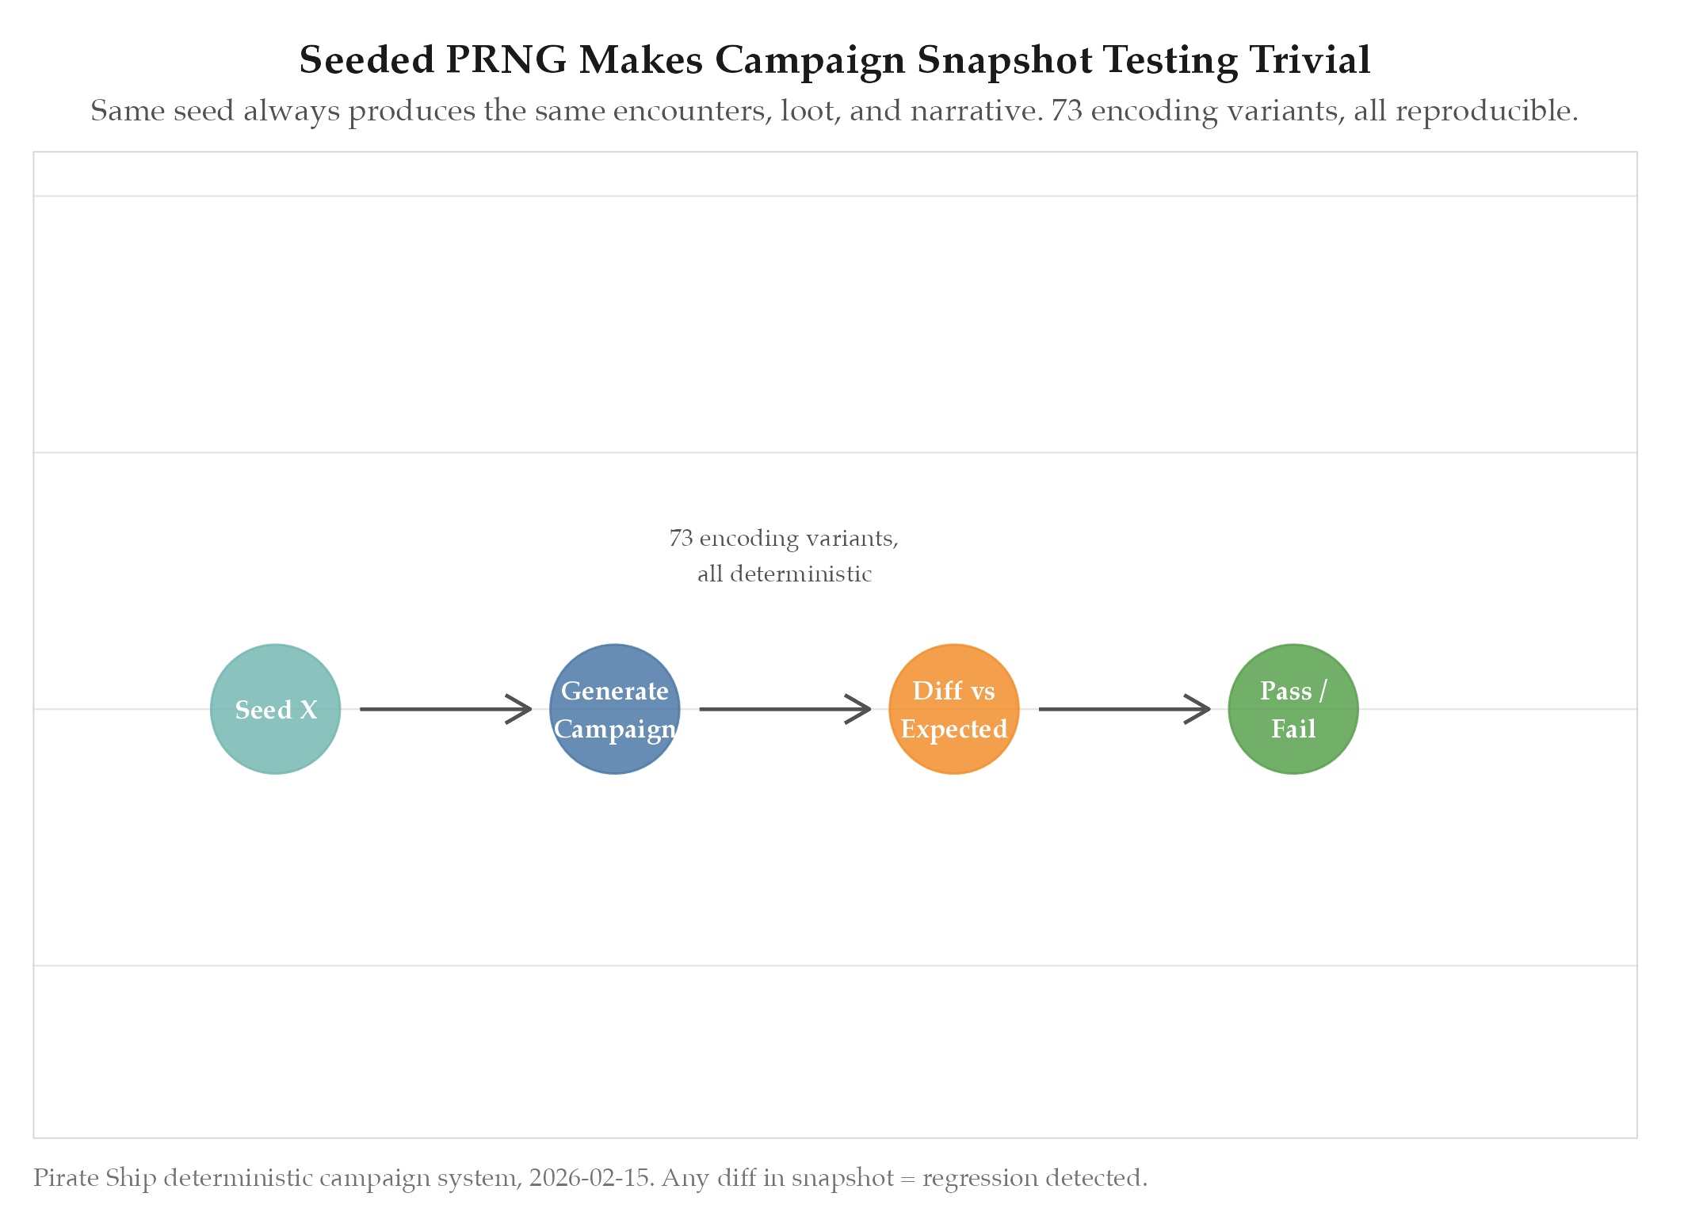Select the date 2026-02-15 in the footer
Screen dimensions: 1684x1216
(x=591, y=1178)
